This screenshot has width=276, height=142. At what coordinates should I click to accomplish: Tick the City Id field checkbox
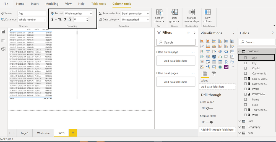point(245,68)
